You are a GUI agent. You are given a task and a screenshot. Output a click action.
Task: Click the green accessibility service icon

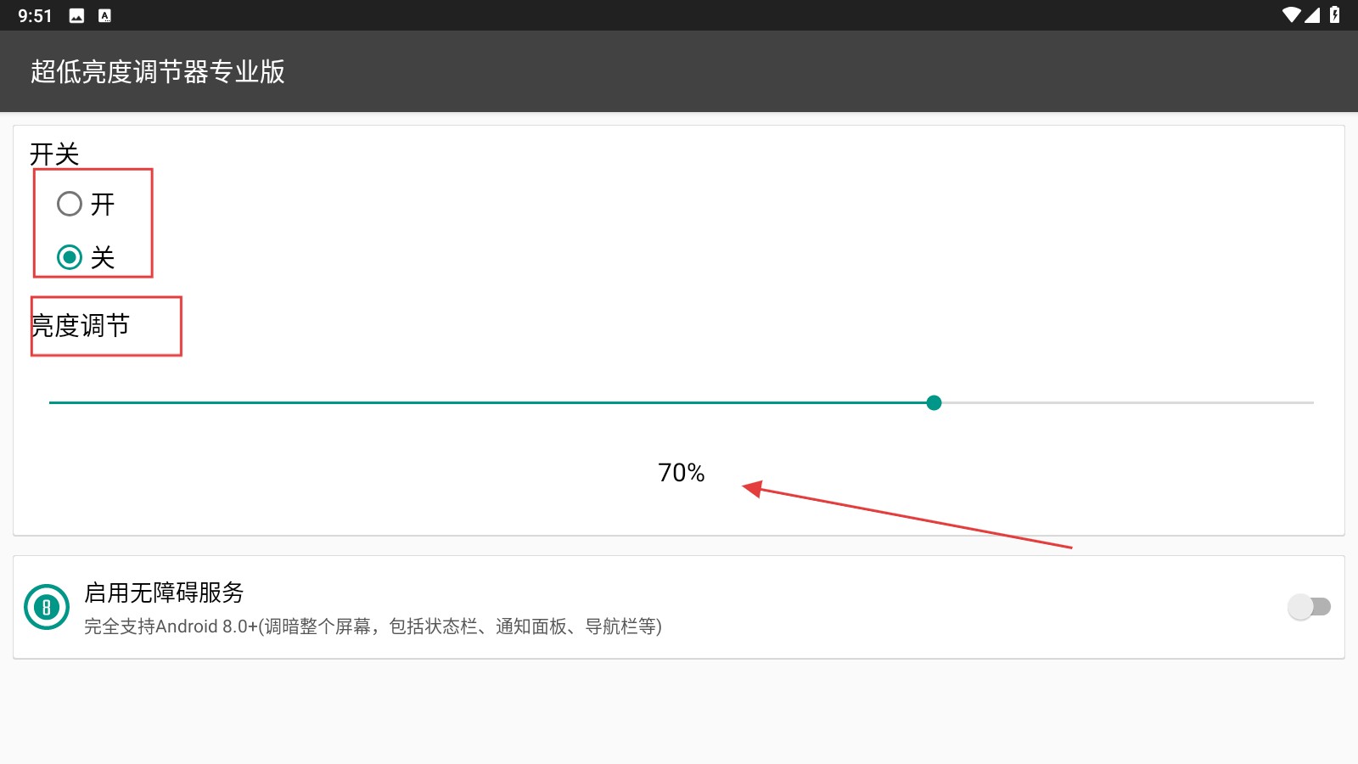(47, 607)
